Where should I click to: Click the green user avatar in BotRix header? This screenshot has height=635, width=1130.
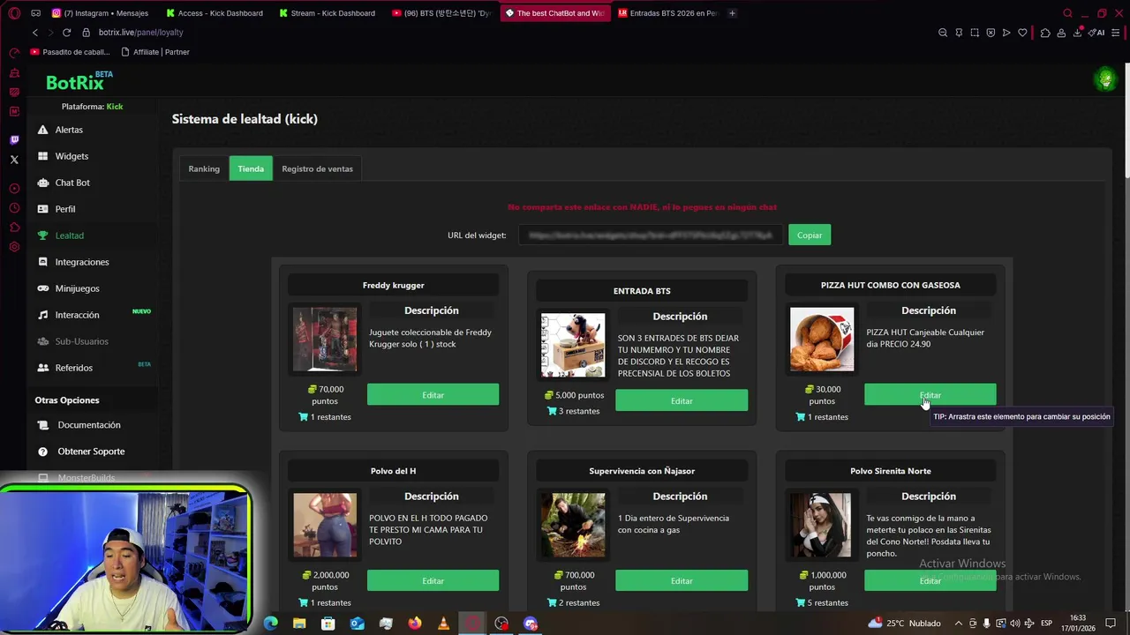coord(1105,79)
